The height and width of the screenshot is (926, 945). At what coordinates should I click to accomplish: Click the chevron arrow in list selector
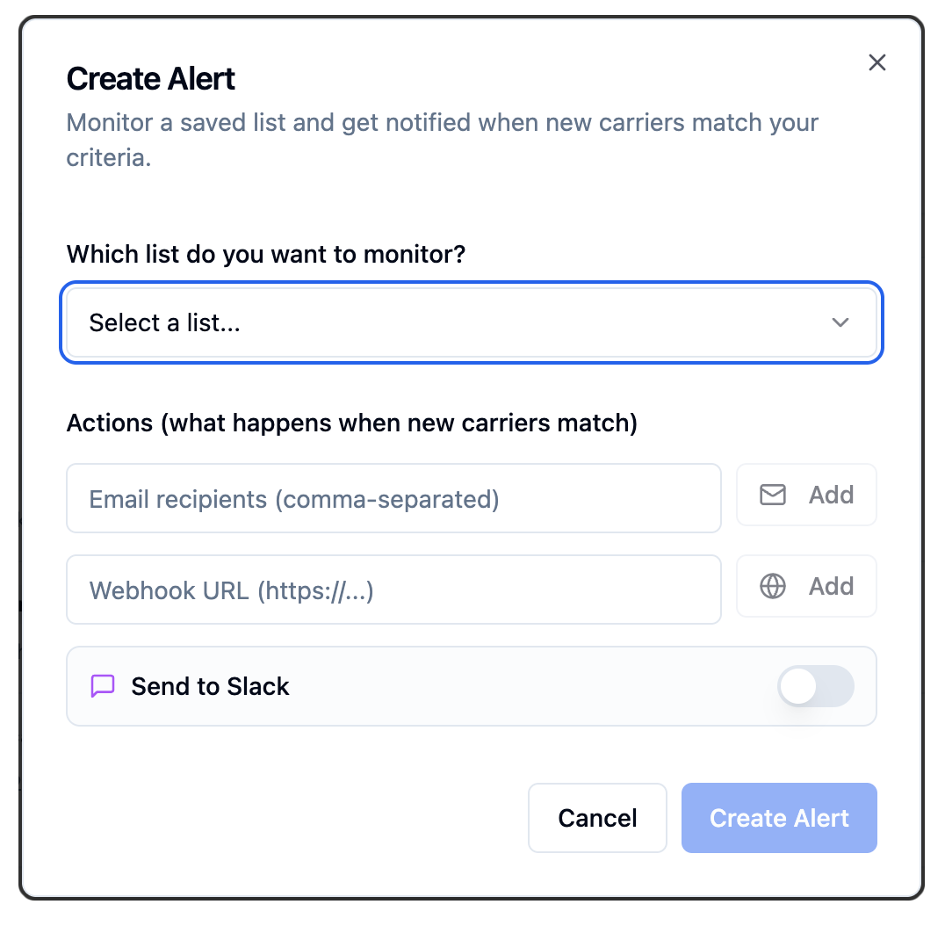[x=840, y=322]
